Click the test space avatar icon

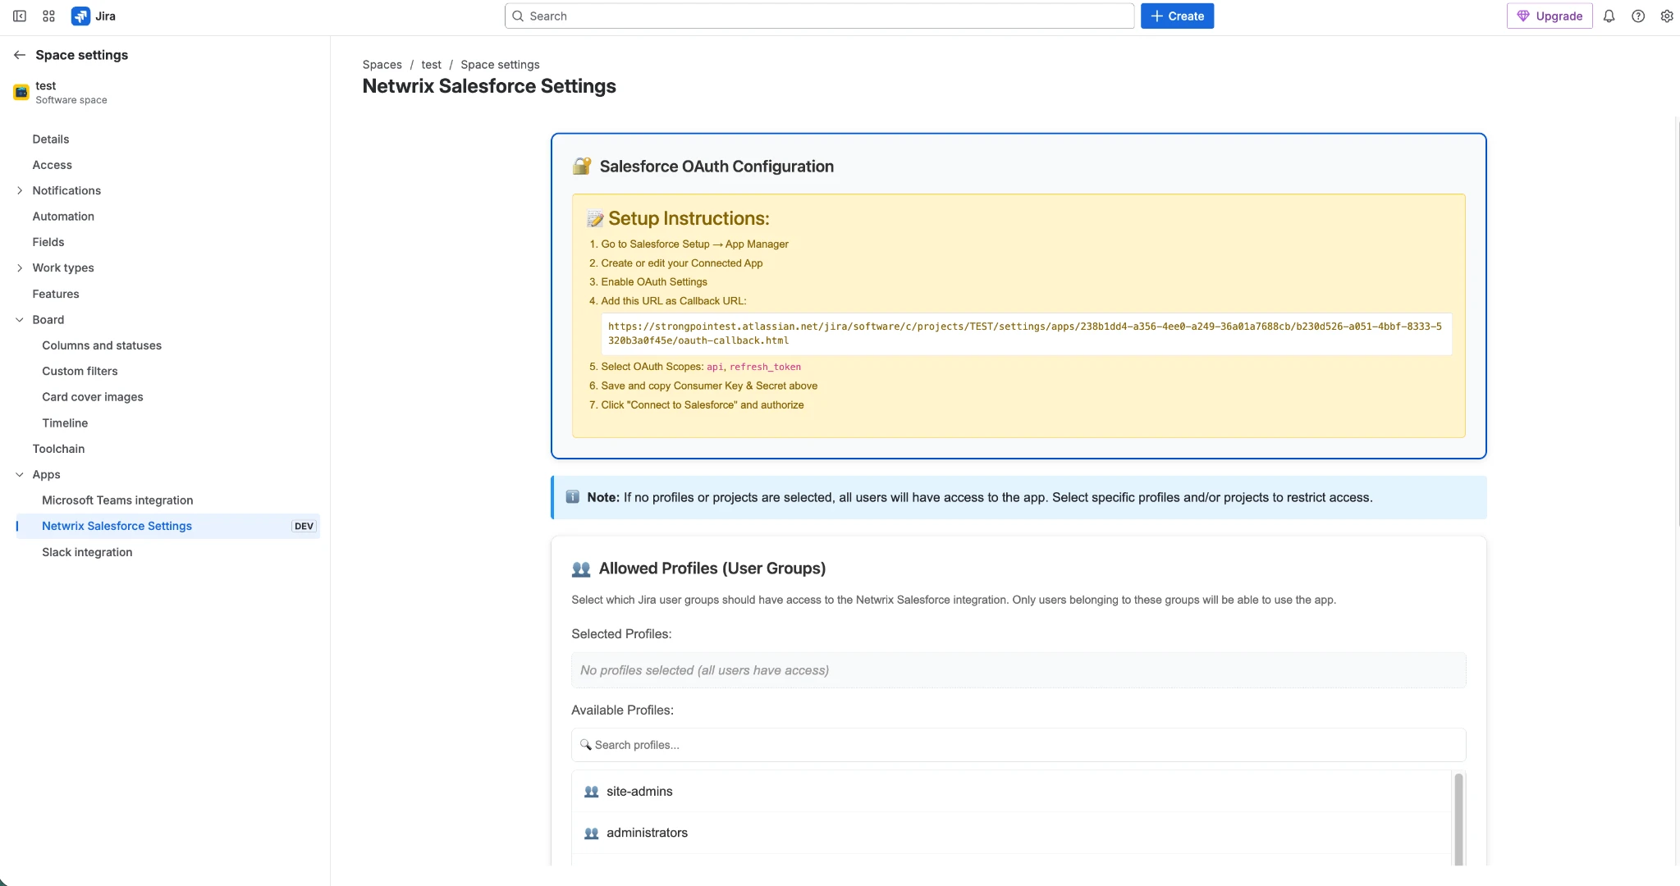point(21,92)
